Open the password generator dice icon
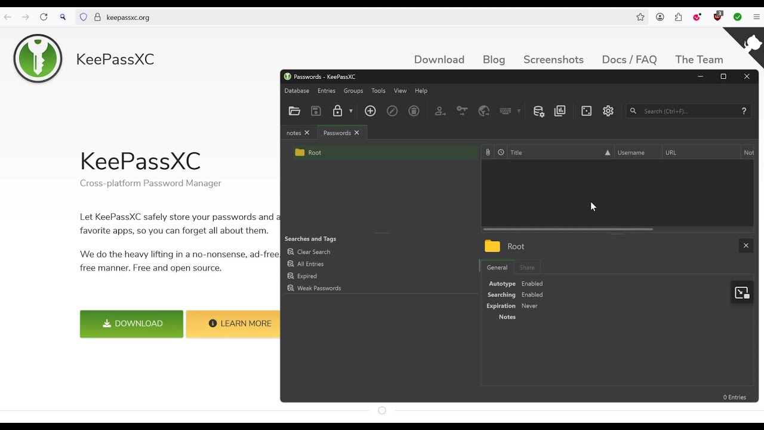The width and height of the screenshot is (764, 430). (587, 111)
